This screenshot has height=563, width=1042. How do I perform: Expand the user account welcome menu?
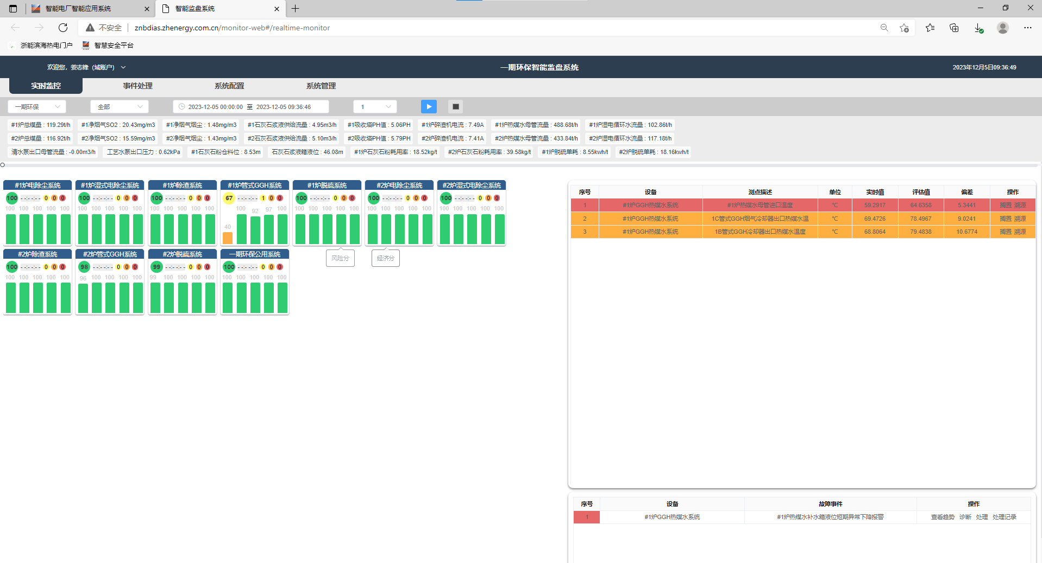pos(86,67)
